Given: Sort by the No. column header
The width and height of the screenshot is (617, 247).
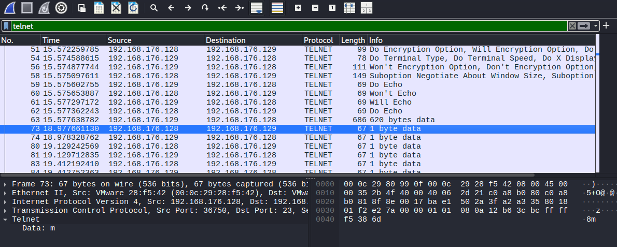Looking at the screenshot, I should coord(20,40).
